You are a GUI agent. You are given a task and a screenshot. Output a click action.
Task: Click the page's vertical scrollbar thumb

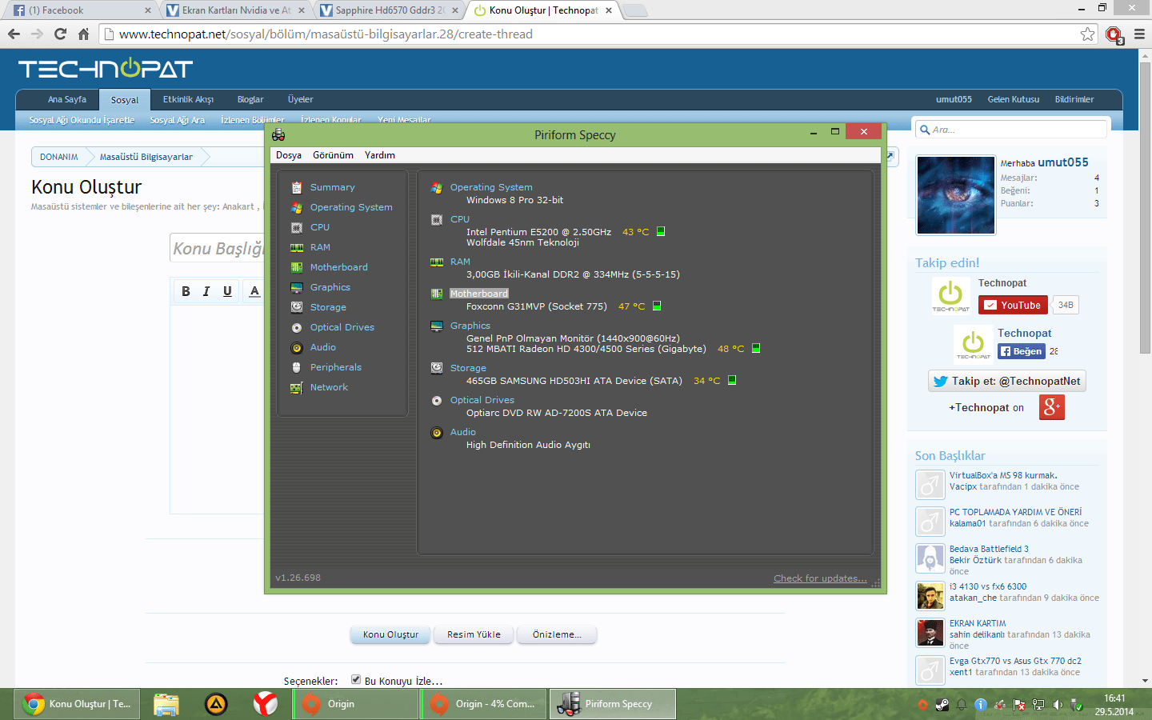tap(1146, 208)
